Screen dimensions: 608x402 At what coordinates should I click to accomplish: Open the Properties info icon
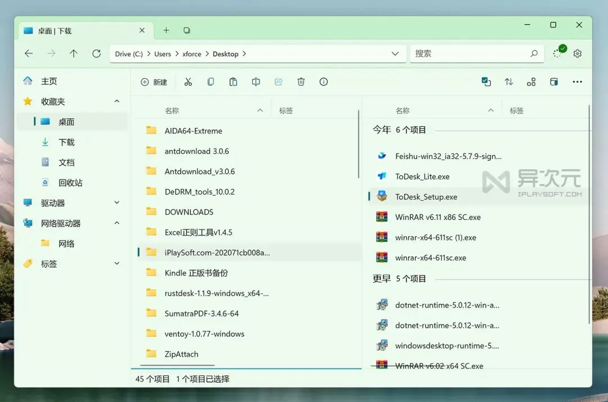coord(324,82)
